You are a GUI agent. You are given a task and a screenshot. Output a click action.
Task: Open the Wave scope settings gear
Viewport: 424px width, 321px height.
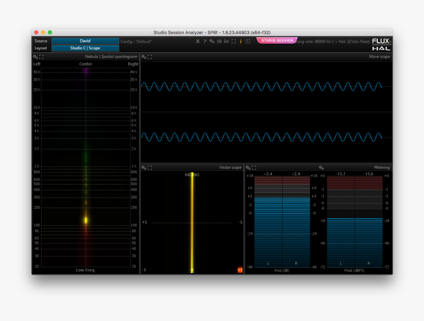coord(143,57)
